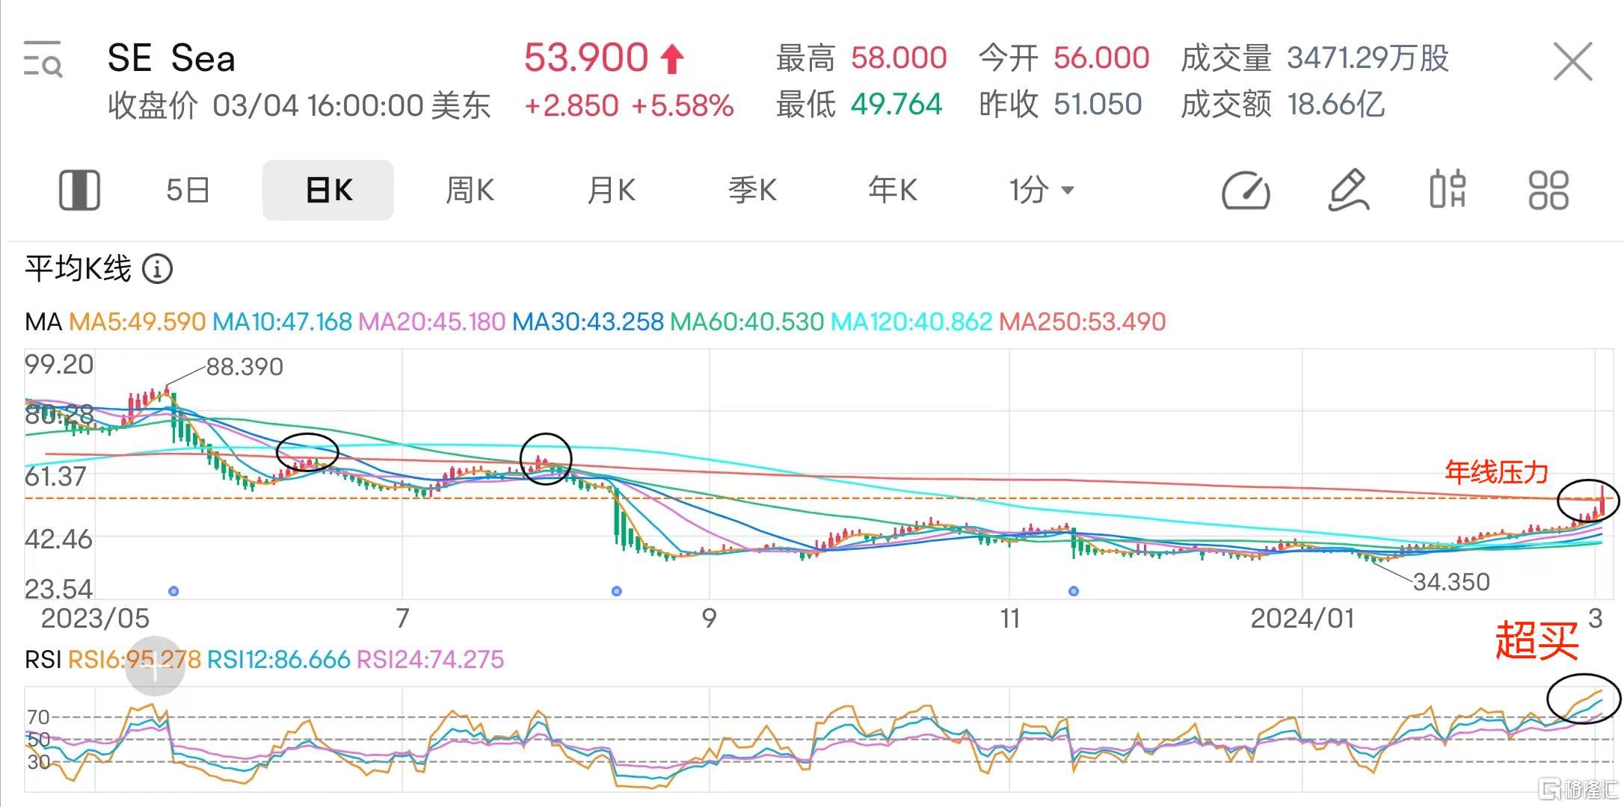Switch to the 年K tab
Screen dimensions: 1624x807
[x=893, y=190]
